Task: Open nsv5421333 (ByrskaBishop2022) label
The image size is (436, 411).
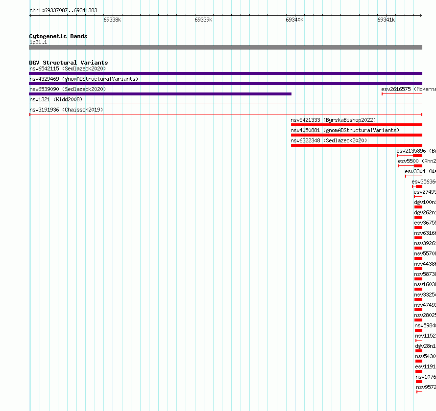Action: click(333, 120)
